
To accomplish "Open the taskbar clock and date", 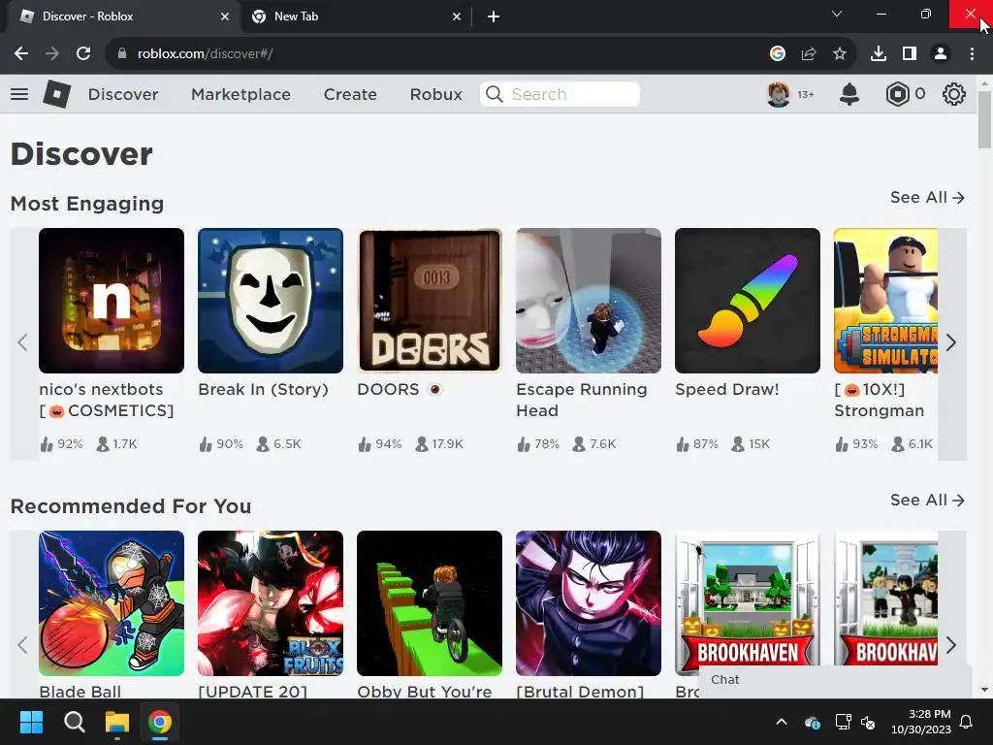I will (921, 722).
